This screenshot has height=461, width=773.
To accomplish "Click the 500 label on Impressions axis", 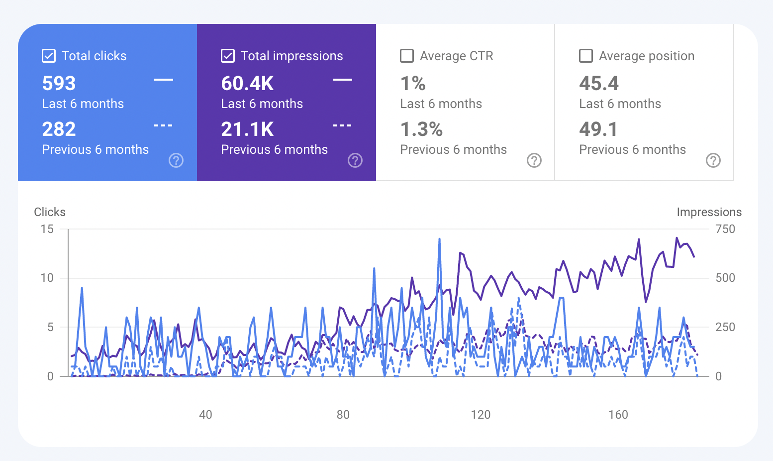I will [725, 278].
